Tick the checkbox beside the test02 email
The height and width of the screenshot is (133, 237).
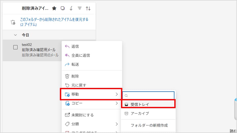coord(15,47)
